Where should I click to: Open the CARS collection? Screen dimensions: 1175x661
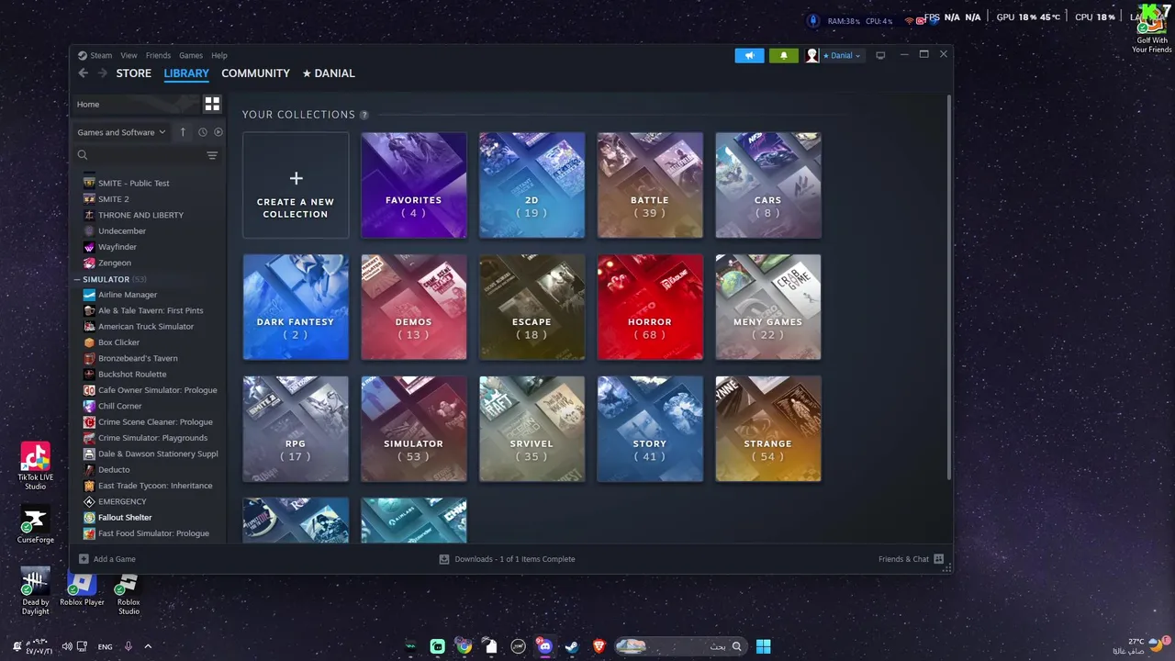pos(768,185)
